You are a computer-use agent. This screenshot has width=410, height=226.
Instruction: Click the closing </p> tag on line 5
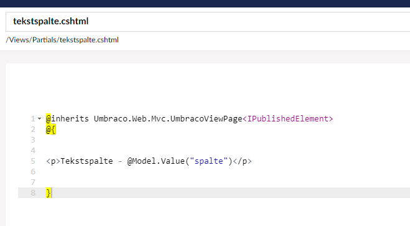242,161
